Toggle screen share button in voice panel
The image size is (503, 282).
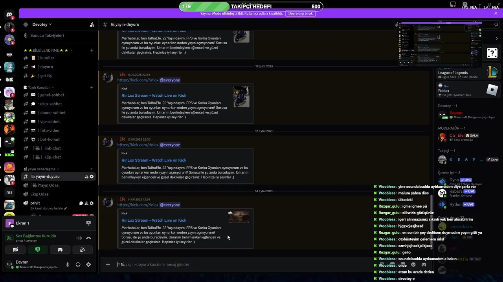[38, 249]
